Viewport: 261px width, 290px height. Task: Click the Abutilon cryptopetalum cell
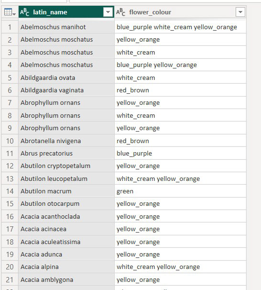coord(66,166)
